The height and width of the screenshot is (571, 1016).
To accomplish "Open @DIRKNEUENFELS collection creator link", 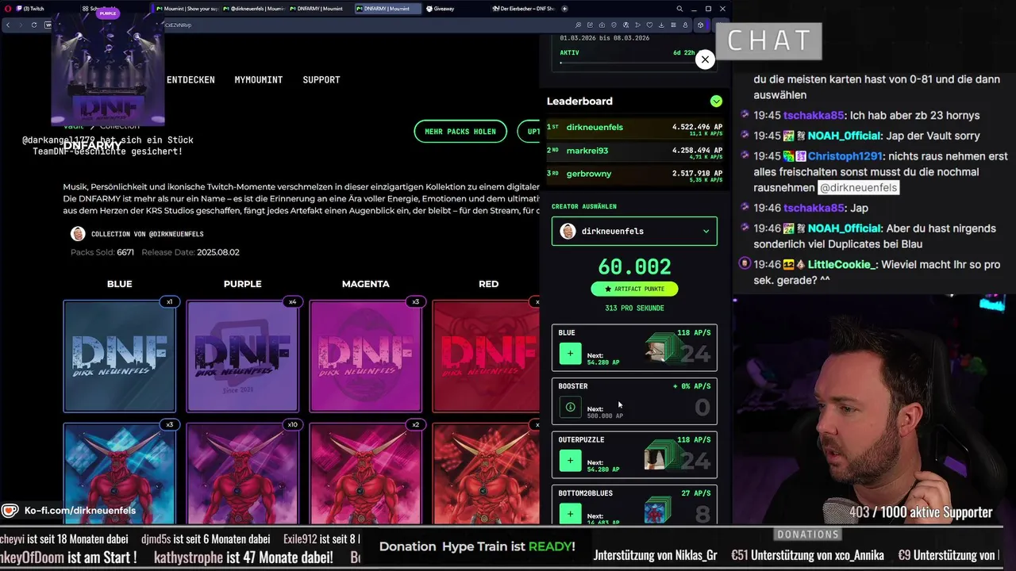I will [x=148, y=234].
